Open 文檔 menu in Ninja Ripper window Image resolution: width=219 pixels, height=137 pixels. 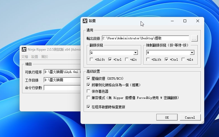point(25,57)
